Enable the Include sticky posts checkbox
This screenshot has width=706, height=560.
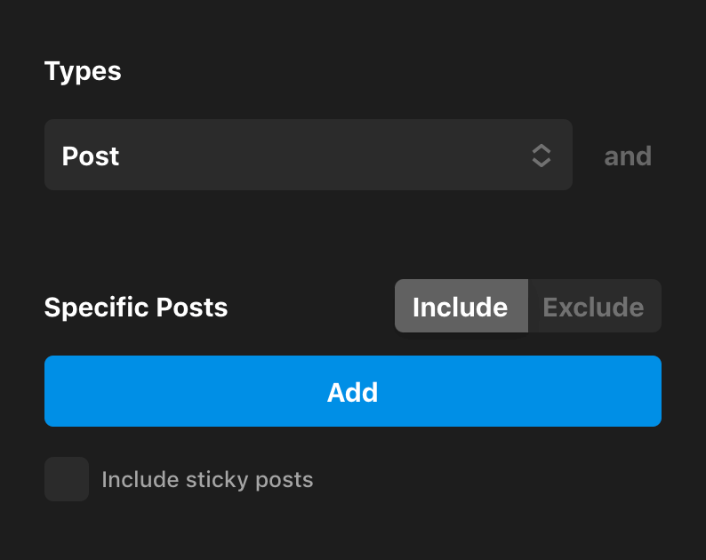point(67,479)
